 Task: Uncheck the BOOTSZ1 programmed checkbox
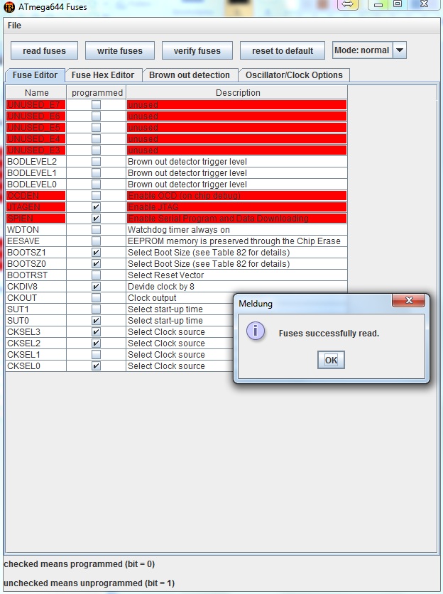tap(96, 253)
